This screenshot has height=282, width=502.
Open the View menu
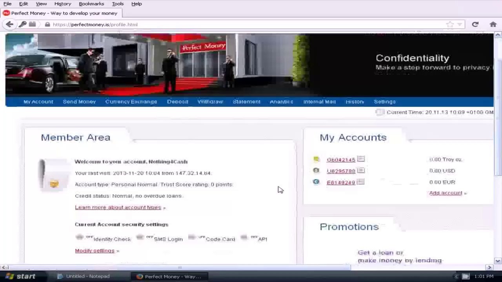(41, 4)
